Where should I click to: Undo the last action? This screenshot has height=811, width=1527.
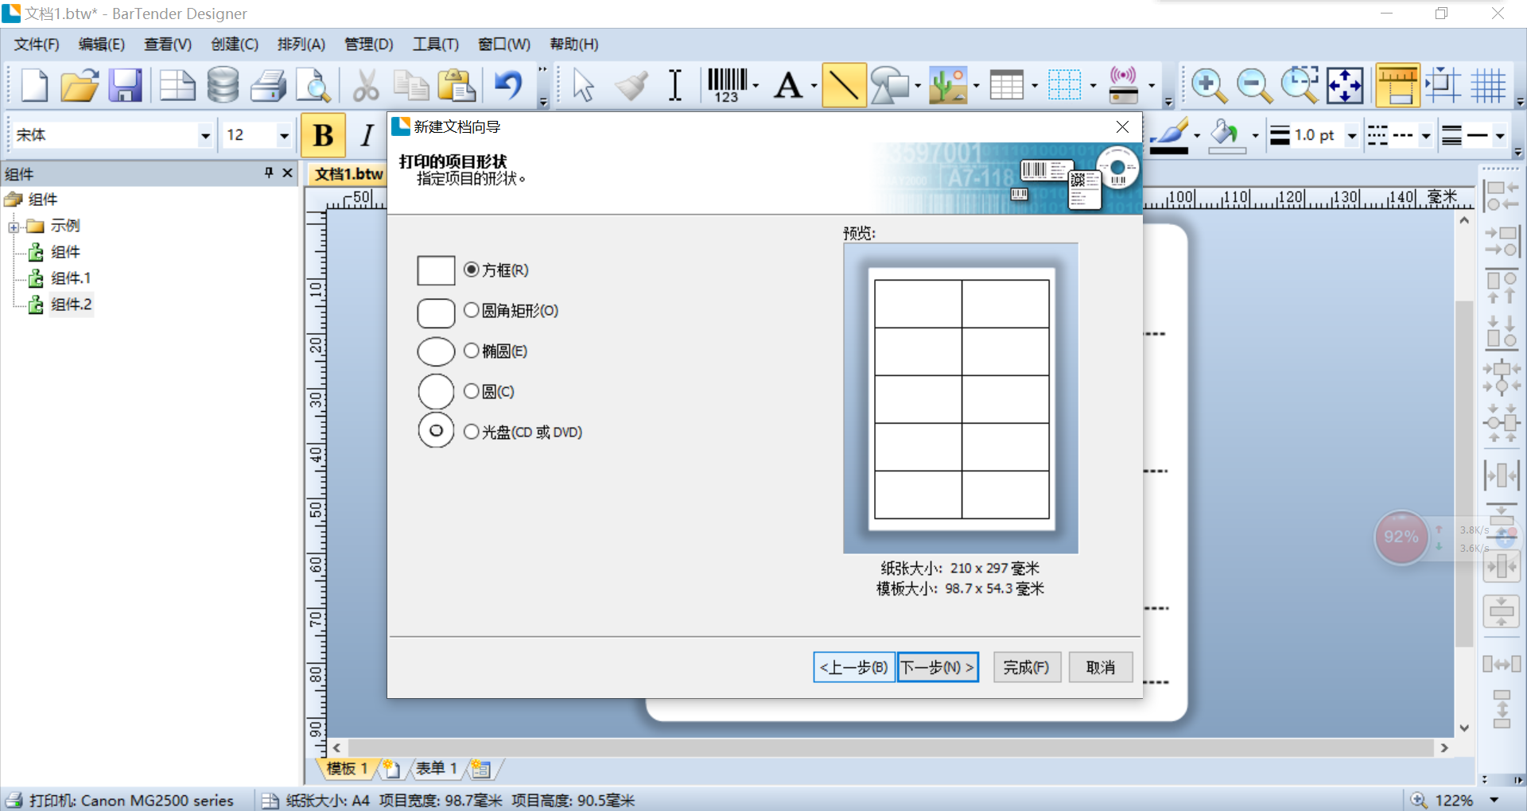(508, 85)
